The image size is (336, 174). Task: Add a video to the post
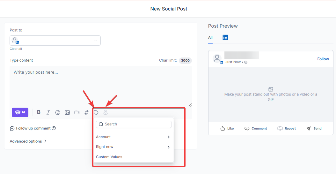pyautogui.click(x=77, y=112)
